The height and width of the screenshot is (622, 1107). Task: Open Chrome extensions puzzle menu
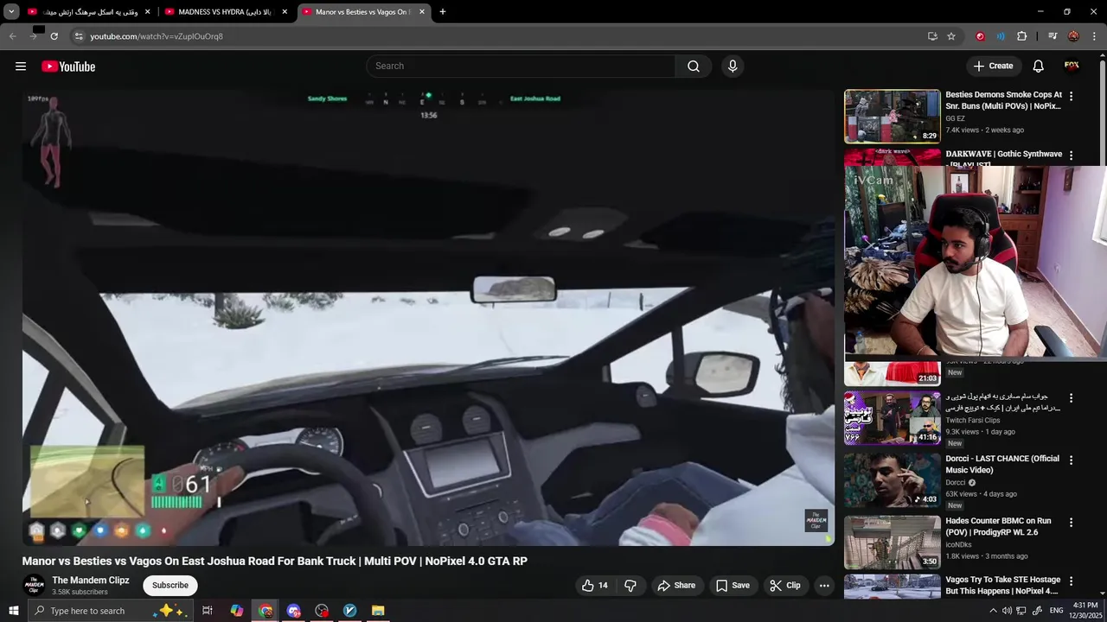pyautogui.click(x=1021, y=36)
